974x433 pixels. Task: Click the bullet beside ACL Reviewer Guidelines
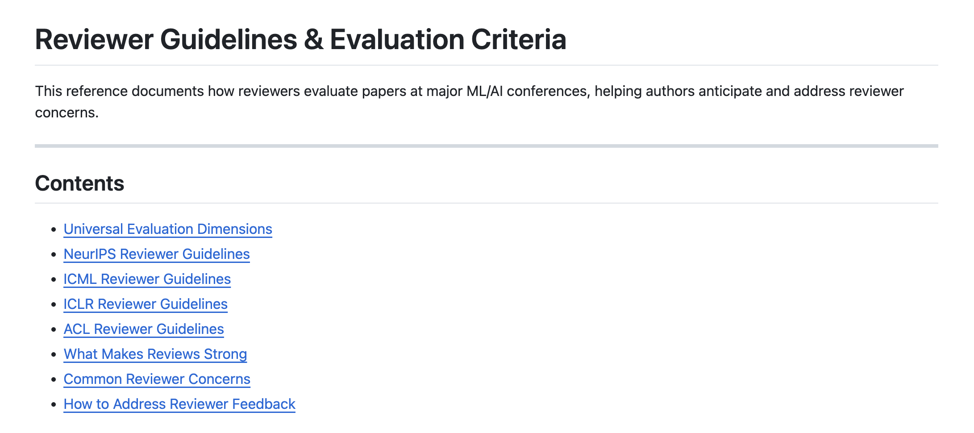click(54, 330)
